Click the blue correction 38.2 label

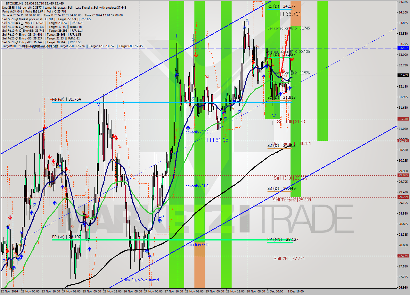tap(197, 132)
